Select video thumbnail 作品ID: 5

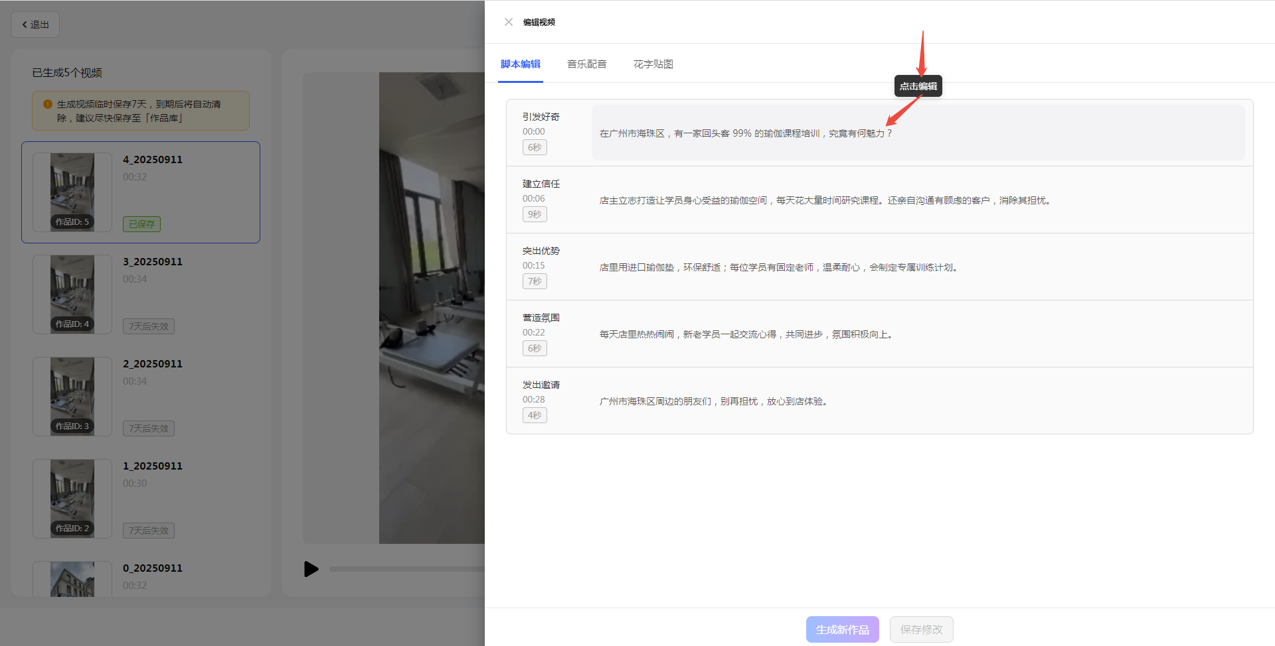(x=72, y=192)
